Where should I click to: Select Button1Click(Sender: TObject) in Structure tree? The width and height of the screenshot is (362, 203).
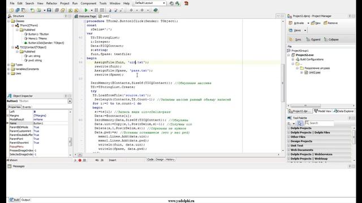[46, 43]
